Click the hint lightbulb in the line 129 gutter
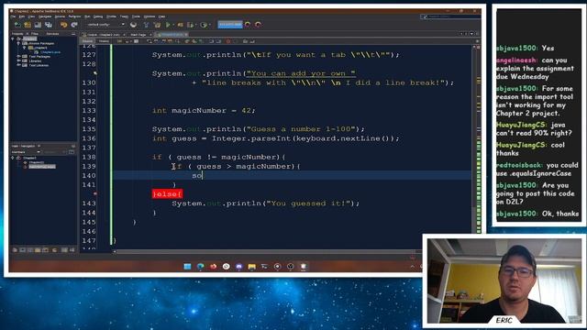 (95, 73)
